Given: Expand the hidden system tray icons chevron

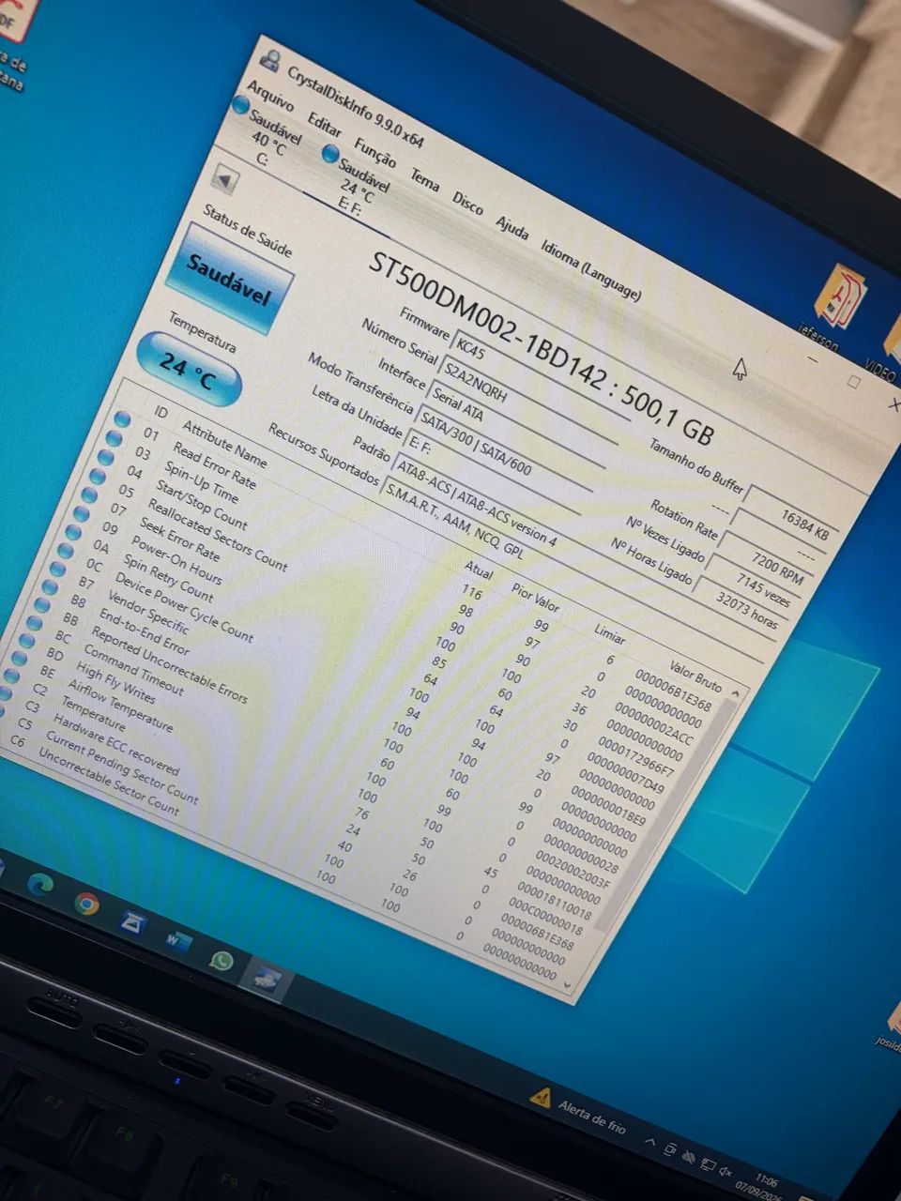Looking at the screenshot, I should point(650,1142).
